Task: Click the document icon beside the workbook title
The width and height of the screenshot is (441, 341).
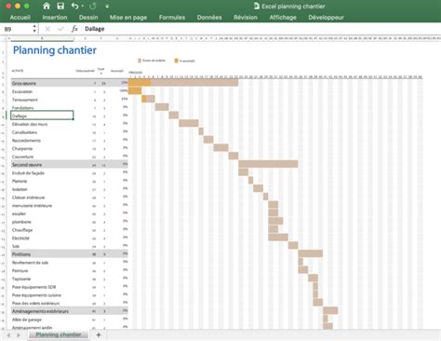Action: (257, 6)
